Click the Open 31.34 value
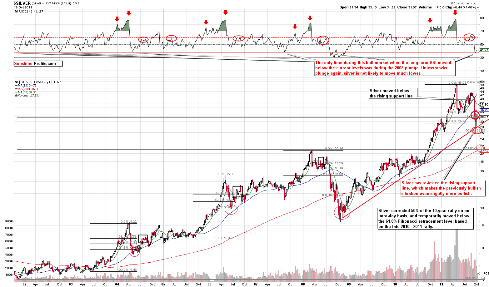This screenshot has height=287, width=489. [348, 7]
